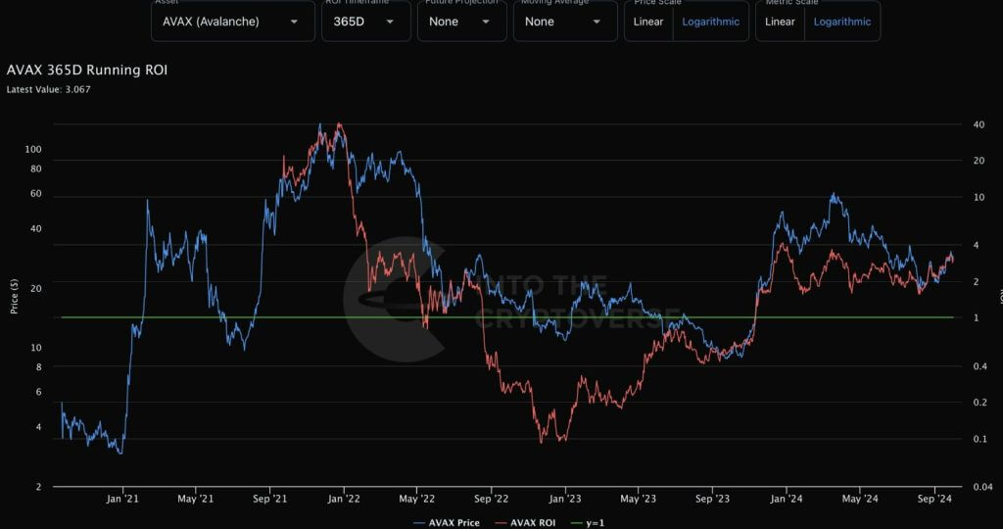The width and height of the screenshot is (1003, 529).
Task: Set Price Scale to Logarithmic
Action: coord(711,22)
